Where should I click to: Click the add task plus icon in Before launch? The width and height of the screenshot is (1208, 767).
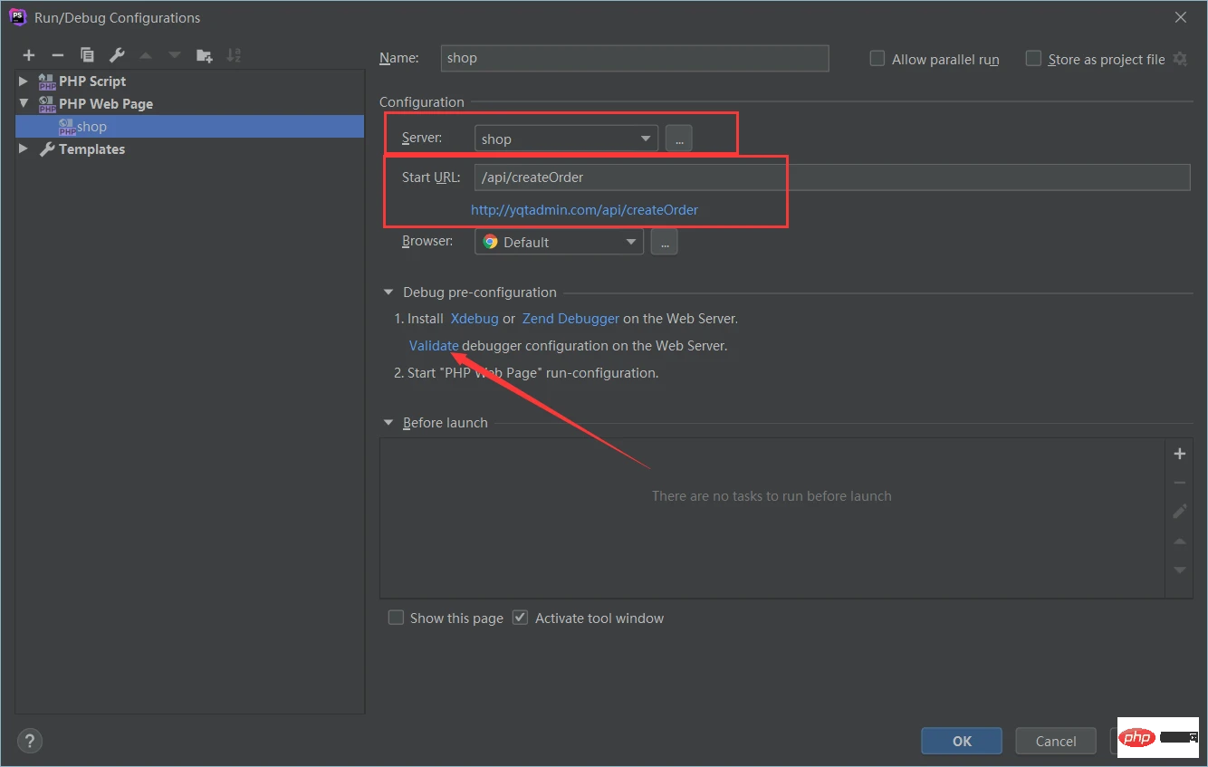pyautogui.click(x=1179, y=454)
